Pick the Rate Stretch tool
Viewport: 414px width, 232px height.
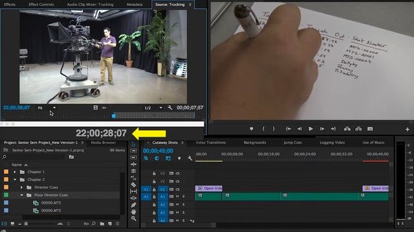(133, 178)
